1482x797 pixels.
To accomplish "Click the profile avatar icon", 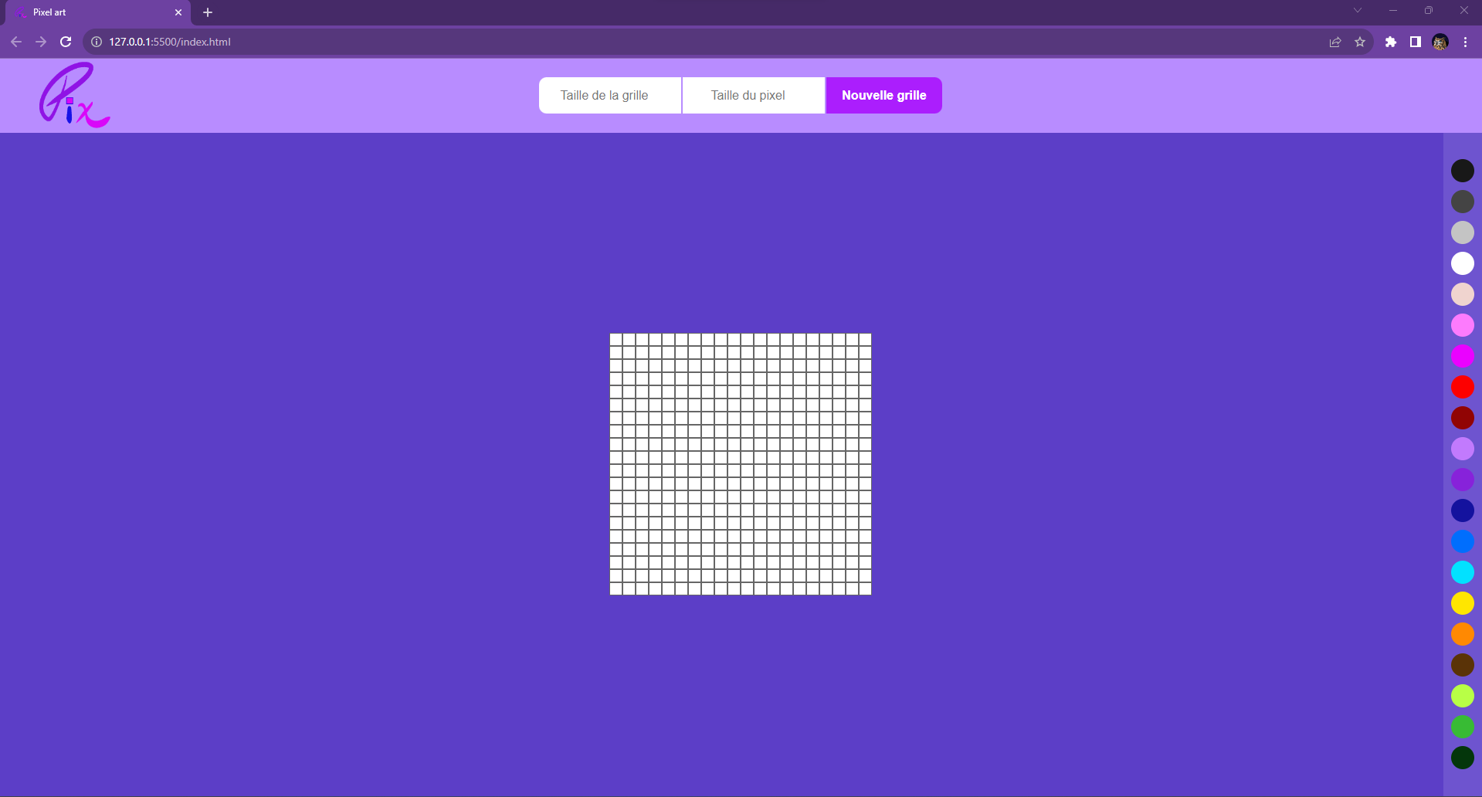I will coord(1440,42).
